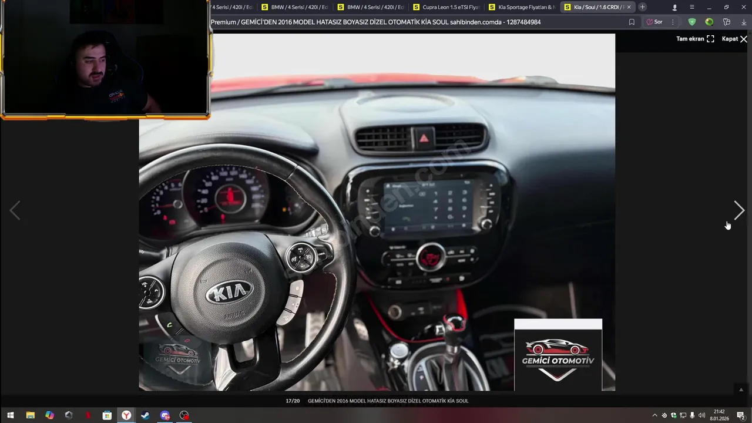Screen dimensions: 752x423
Task: Switch to the Kia Sportage Fiyatları tab
Action: (522, 7)
